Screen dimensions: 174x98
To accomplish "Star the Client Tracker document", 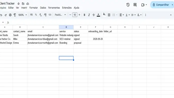I will click(x=19, y=4).
